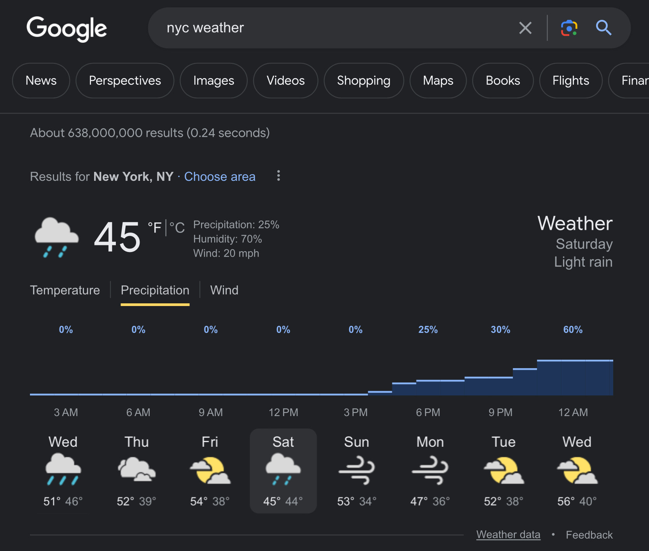Viewport: 649px width, 551px height.
Task: Send Feedback on weather results
Action: pos(589,535)
